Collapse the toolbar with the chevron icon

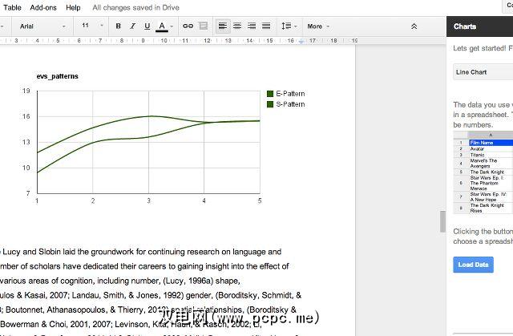pyautogui.click(x=414, y=26)
